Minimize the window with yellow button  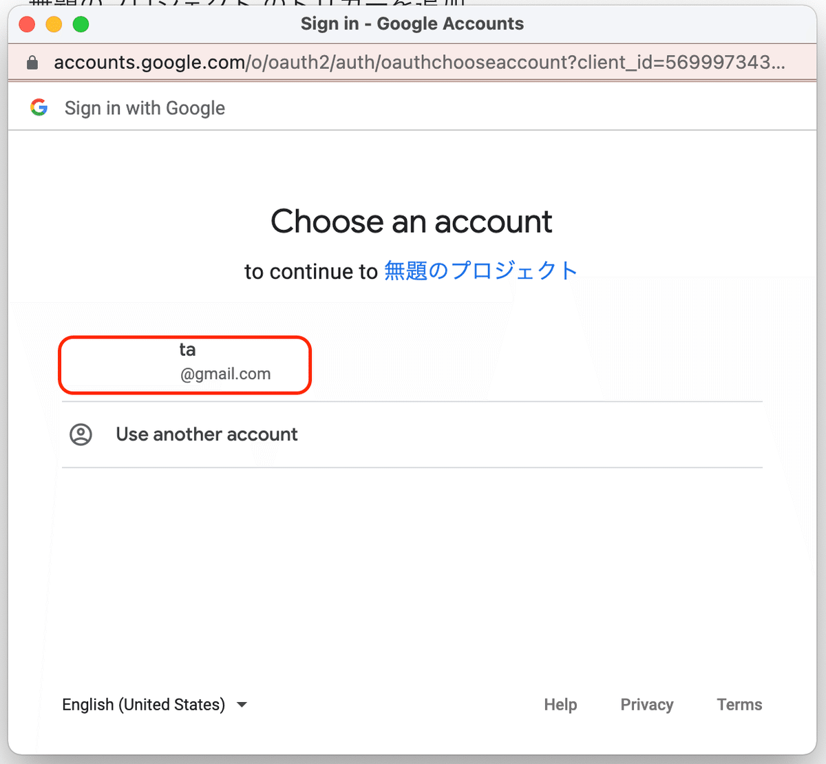(54, 24)
